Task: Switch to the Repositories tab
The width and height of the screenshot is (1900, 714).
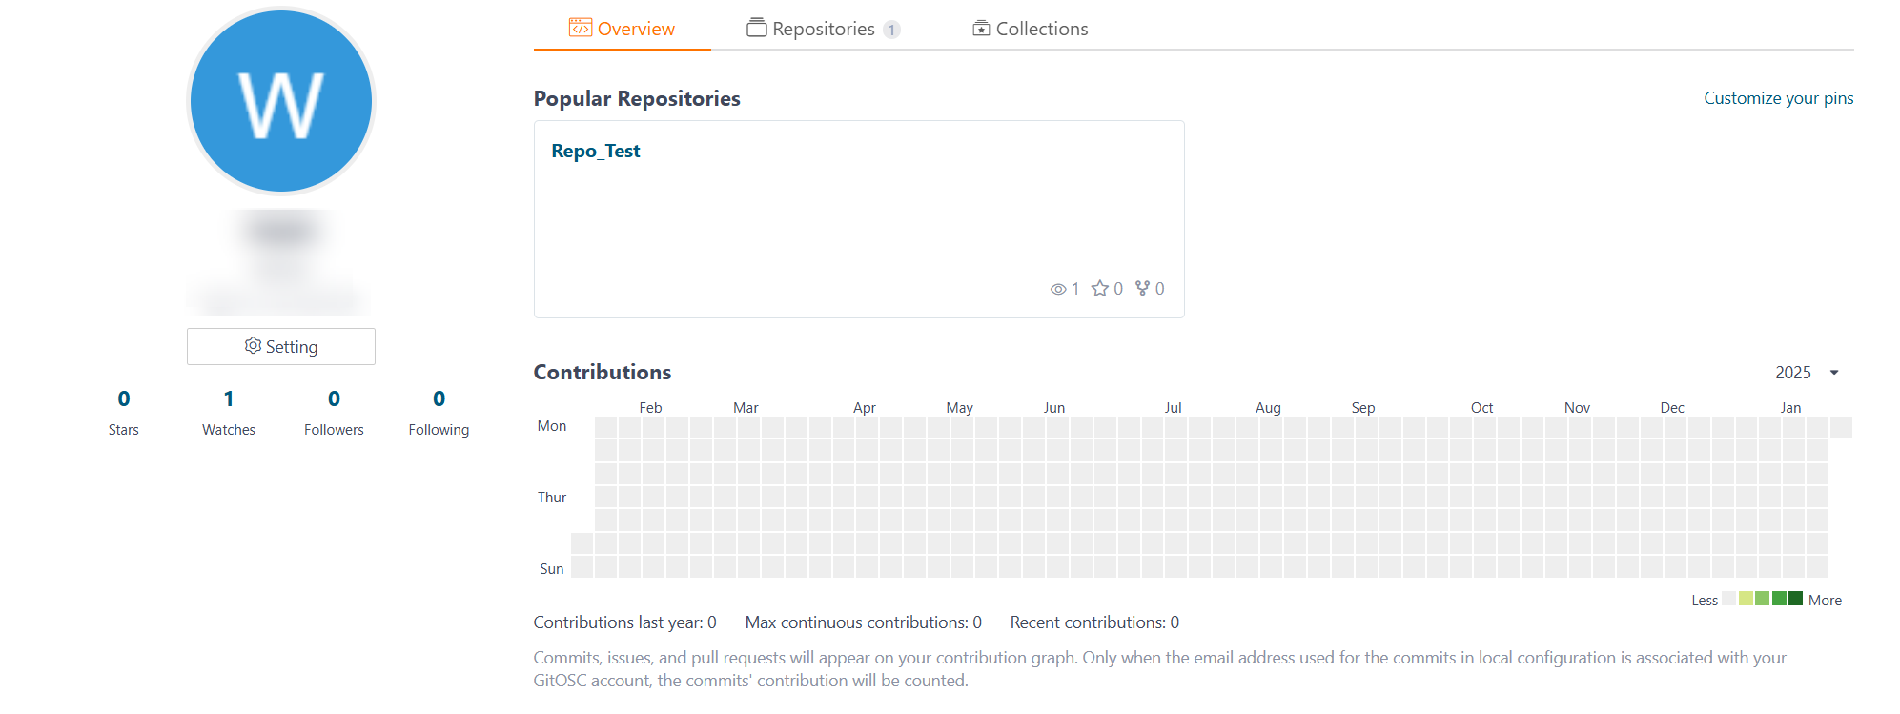Action: pyautogui.click(x=823, y=29)
